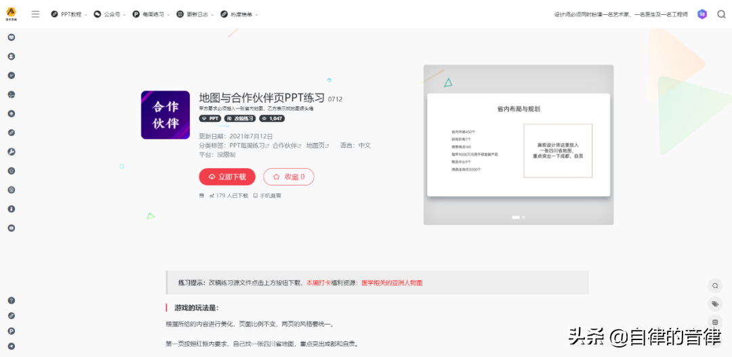Click the 收藏 0 favorite button

coord(289,177)
